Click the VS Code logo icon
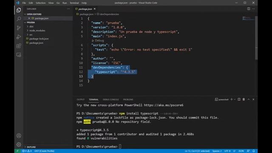The width and height of the screenshot is (272, 153). [x=18, y=3]
